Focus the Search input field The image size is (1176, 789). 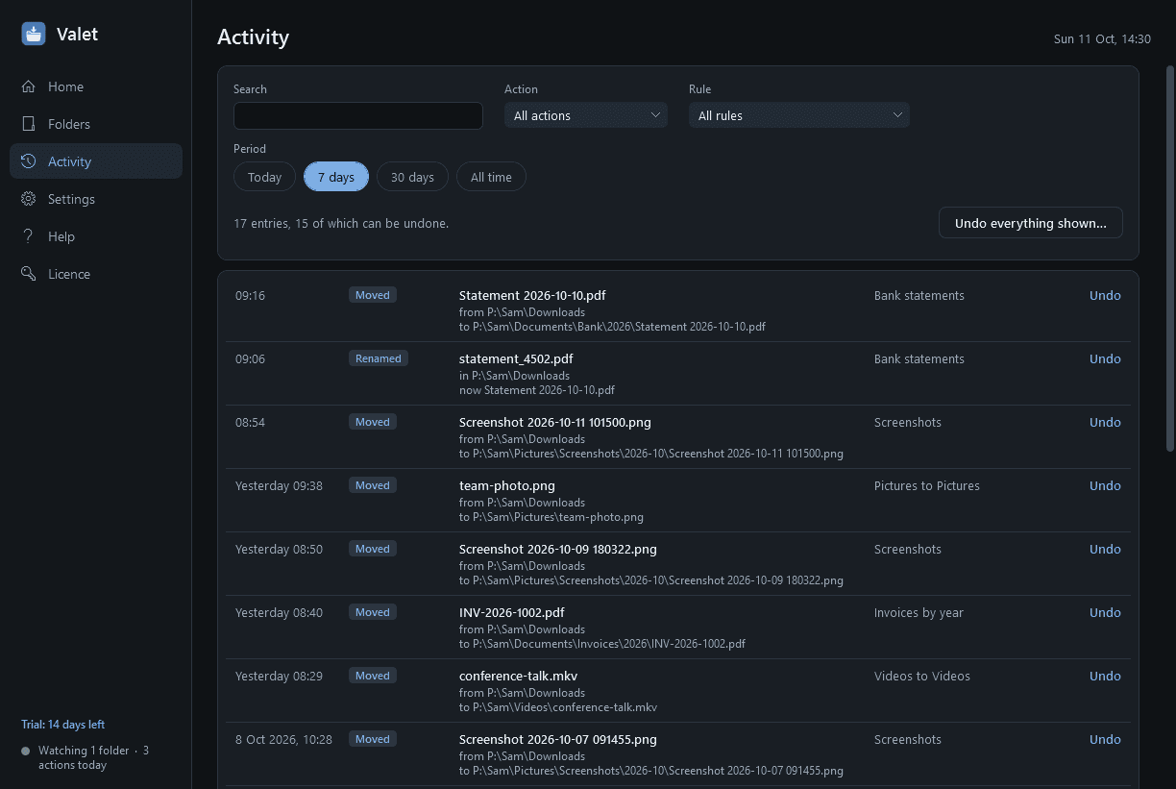358,115
